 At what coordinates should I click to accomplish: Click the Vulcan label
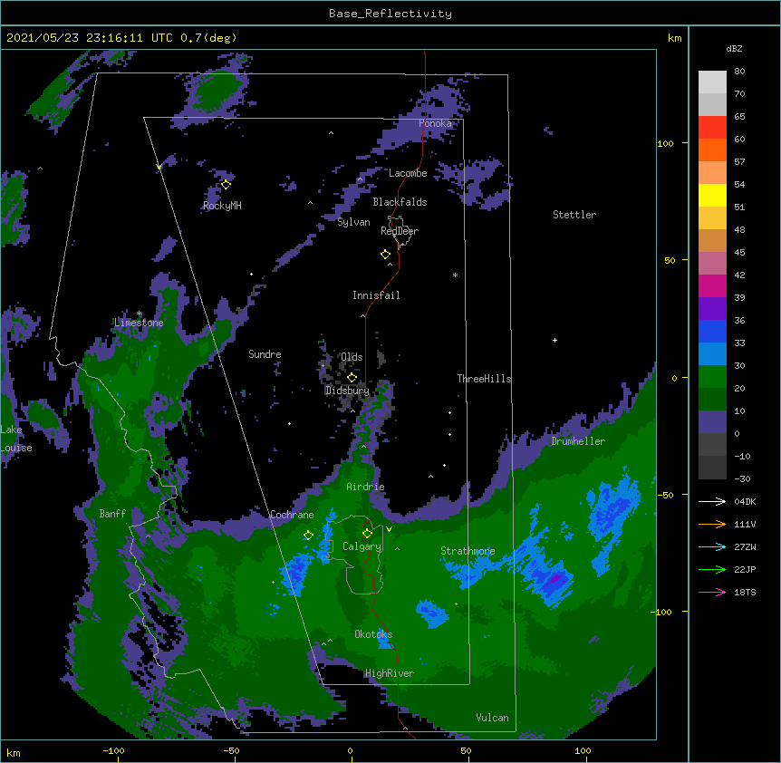(x=492, y=718)
